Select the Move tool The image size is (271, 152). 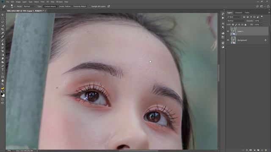[x=3, y=15]
